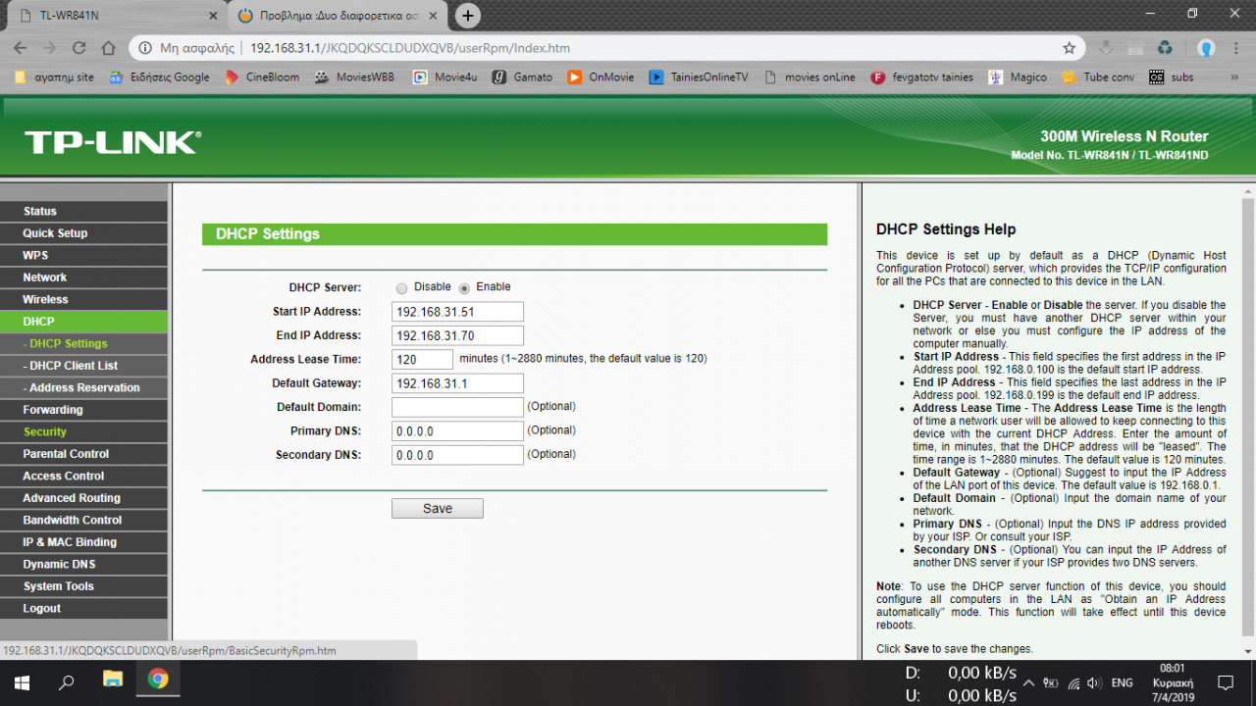
Task: Open the Chrome profile avatar
Action: pyautogui.click(x=1206, y=47)
